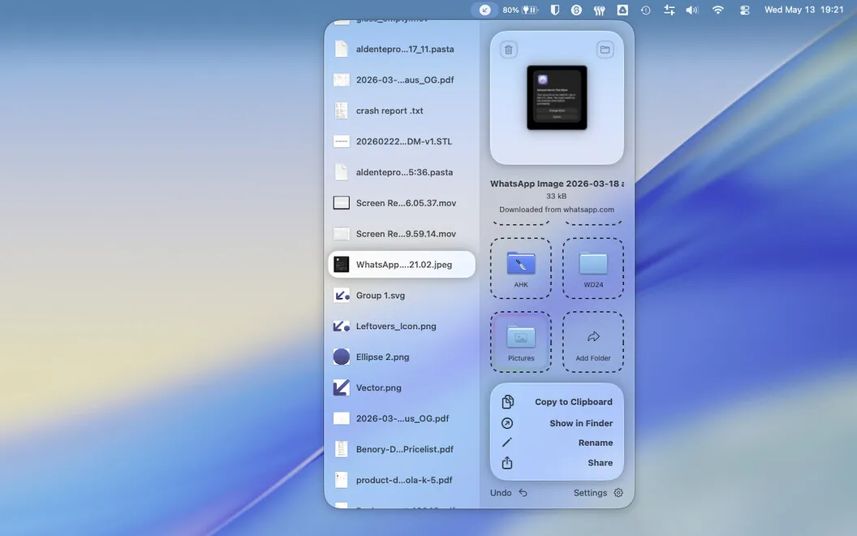Open the Time Machine clock icon

tap(645, 10)
